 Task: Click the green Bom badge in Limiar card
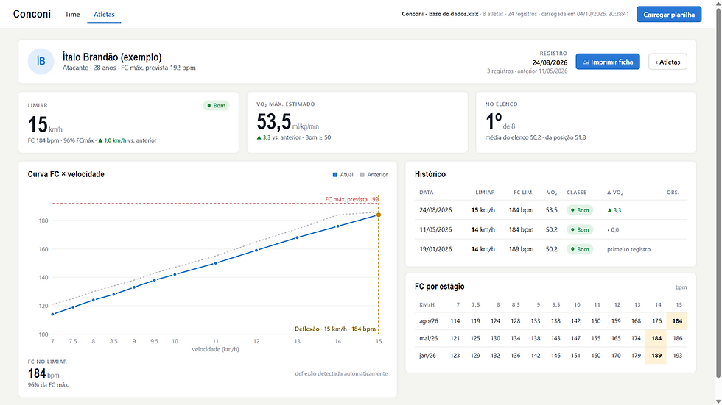[216, 105]
